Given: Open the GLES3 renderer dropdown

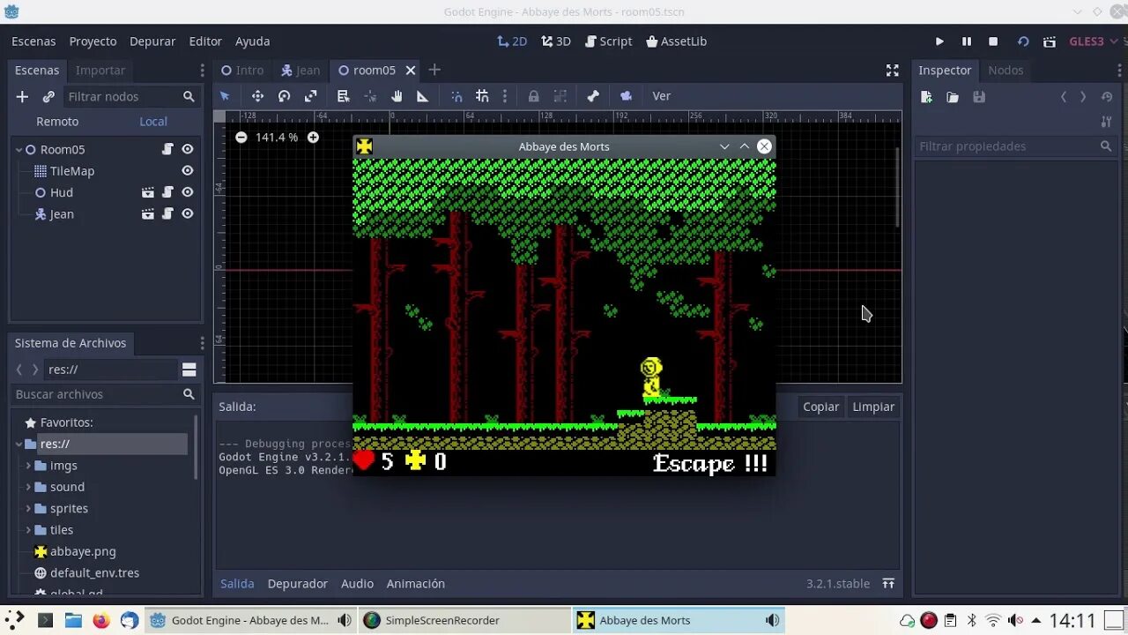Looking at the screenshot, I should click(x=1093, y=41).
